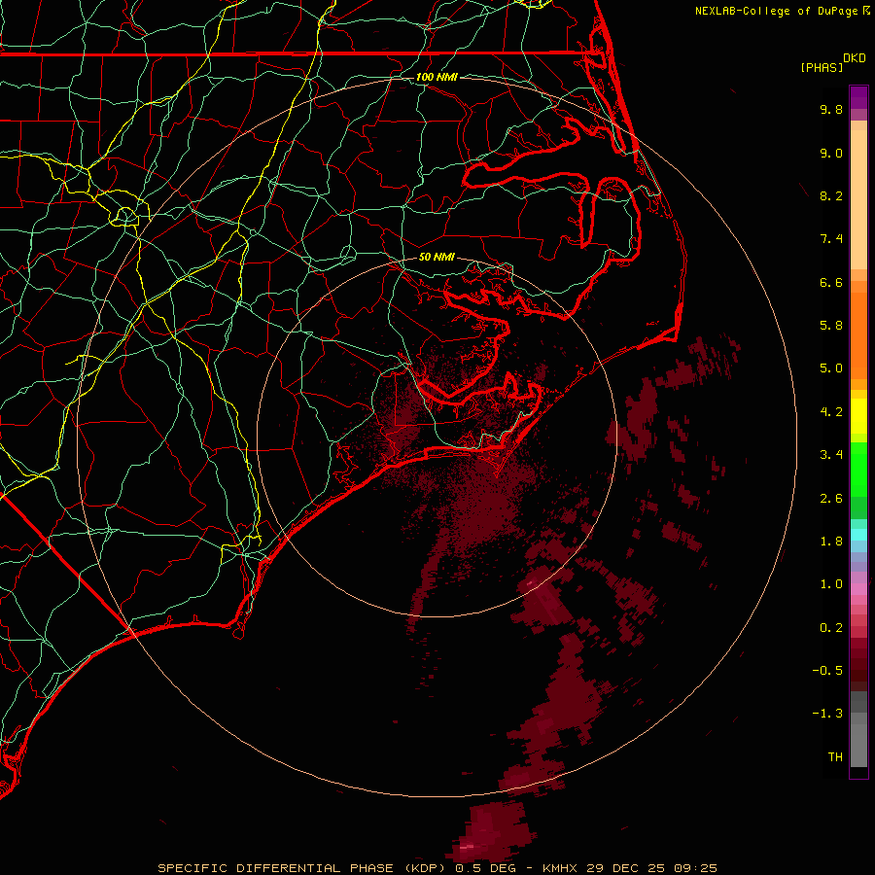Select the 9.8 scale value
The width and height of the screenshot is (875, 875).
pyautogui.click(x=831, y=109)
